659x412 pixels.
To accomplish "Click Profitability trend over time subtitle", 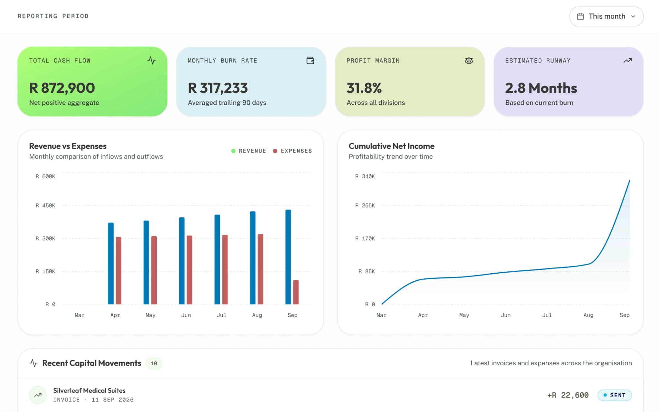I will click(x=391, y=156).
